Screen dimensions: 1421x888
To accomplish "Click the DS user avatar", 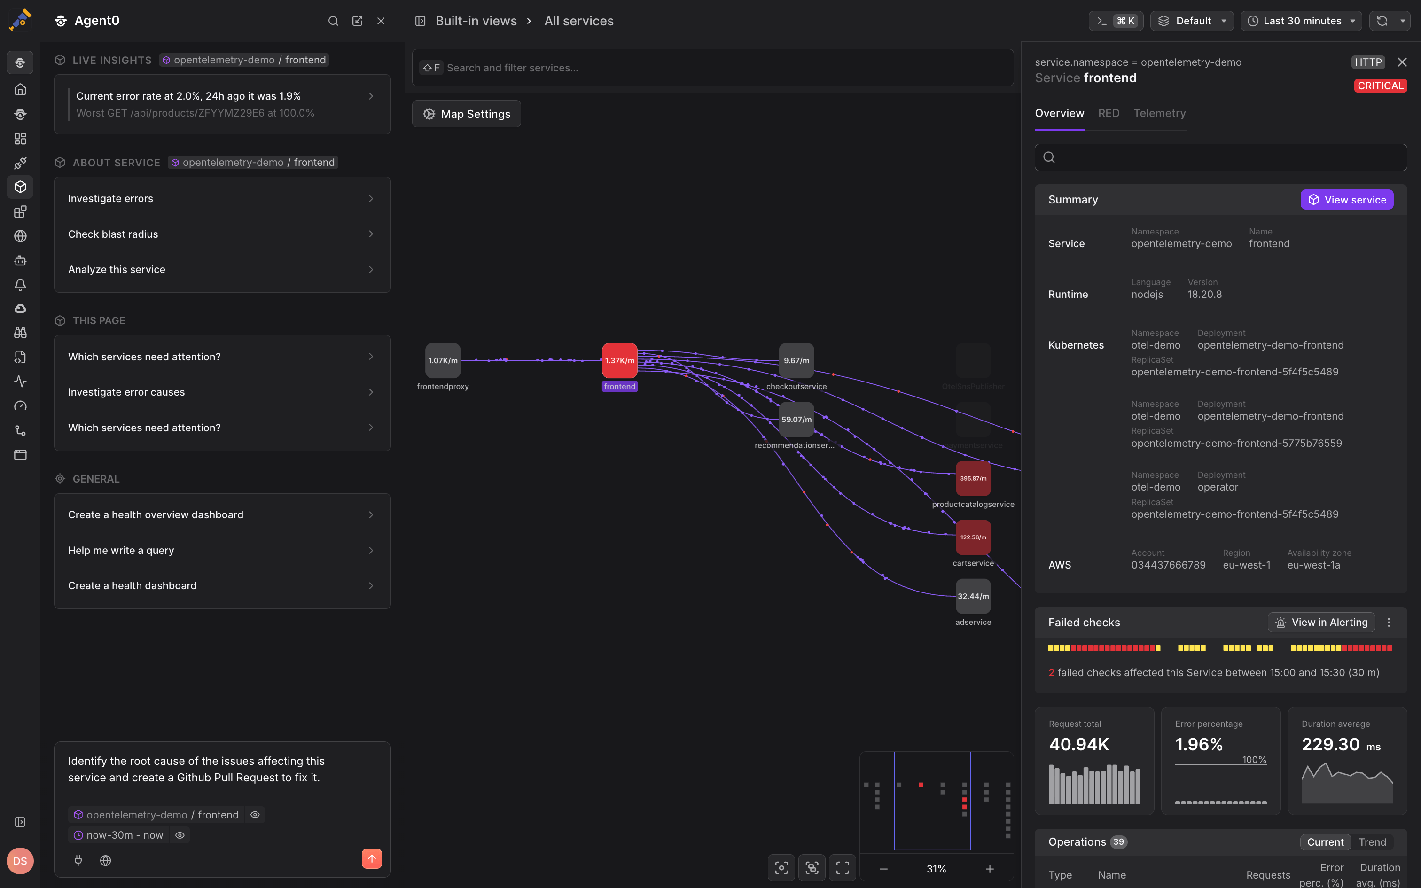I will (20, 861).
